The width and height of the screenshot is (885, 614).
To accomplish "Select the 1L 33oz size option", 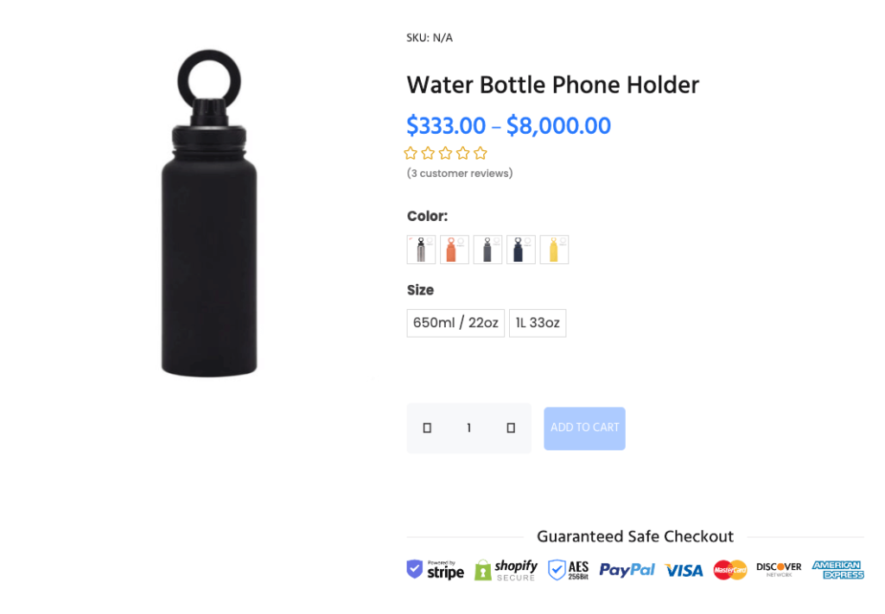I will point(538,323).
